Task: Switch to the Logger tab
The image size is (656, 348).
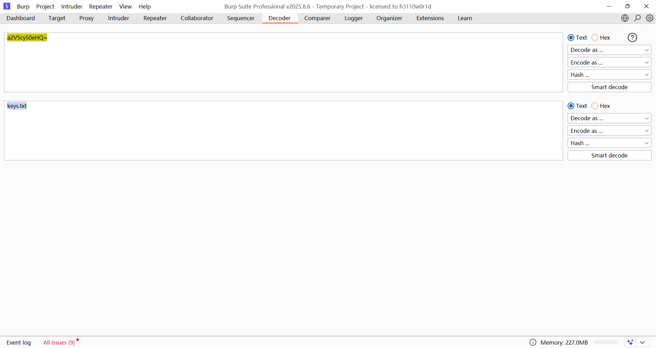Action: coord(354,18)
